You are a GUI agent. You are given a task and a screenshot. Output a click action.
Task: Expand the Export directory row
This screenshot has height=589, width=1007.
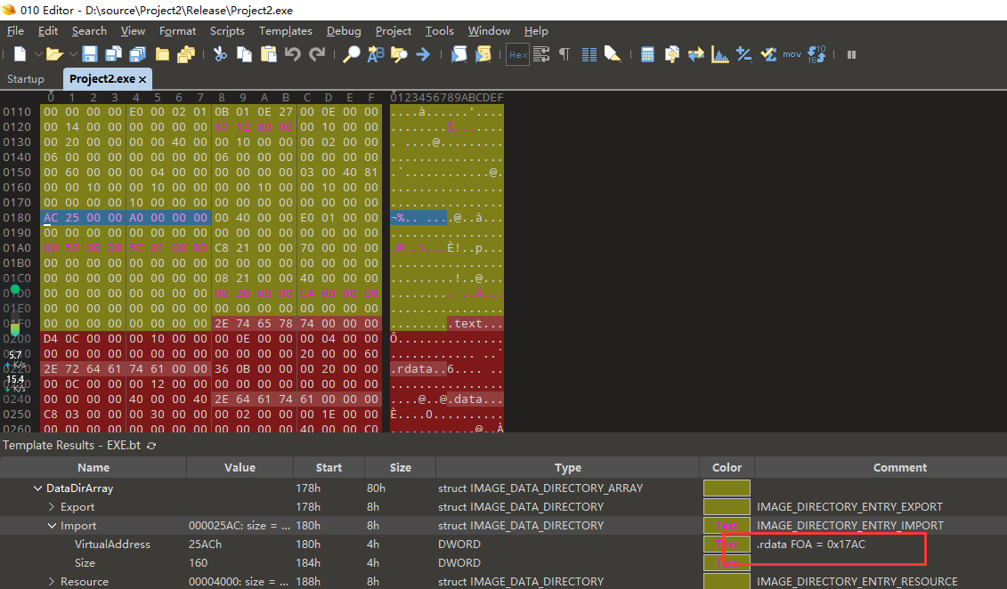click(x=52, y=507)
